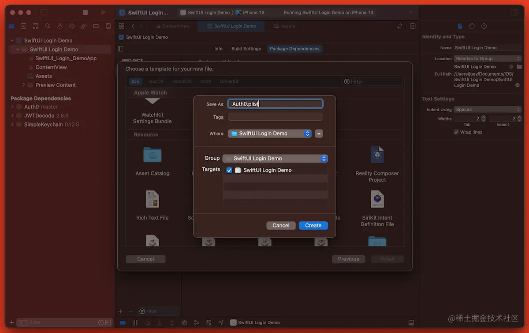Viewport: 529px width, 333px height.
Task: Toggle the navigator sidebar button
Action: coord(44,13)
